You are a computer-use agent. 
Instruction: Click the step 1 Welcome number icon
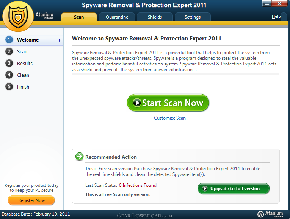click(9, 40)
